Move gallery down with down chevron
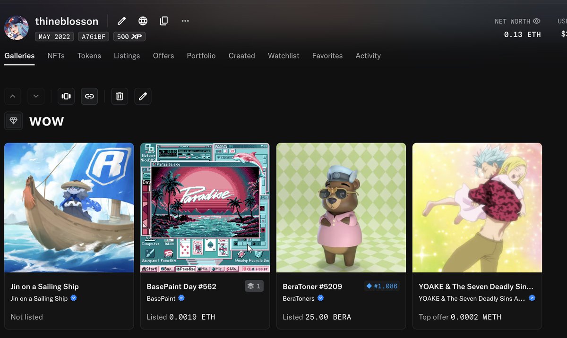 (36, 96)
